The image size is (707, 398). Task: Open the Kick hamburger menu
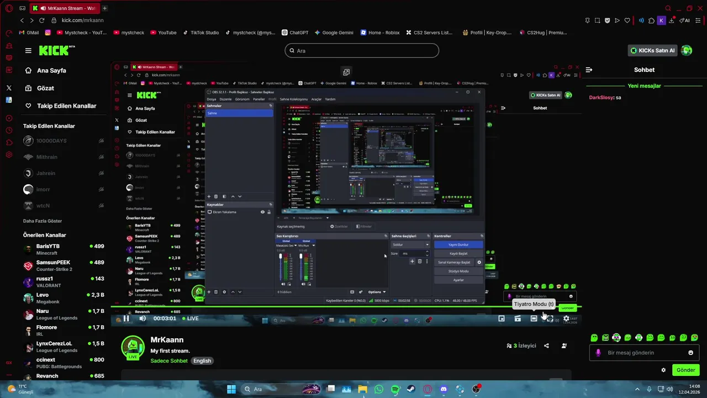coord(28,50)
